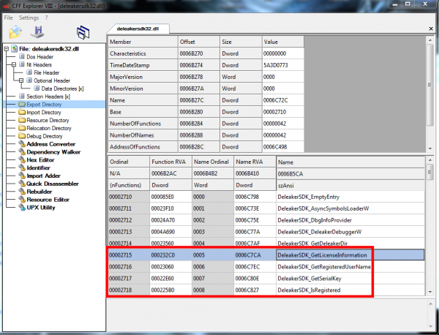Collapse the Nt Headers tree node
Image resolution: width=439 pixels, height=335 pixels.
pos(13,64)
